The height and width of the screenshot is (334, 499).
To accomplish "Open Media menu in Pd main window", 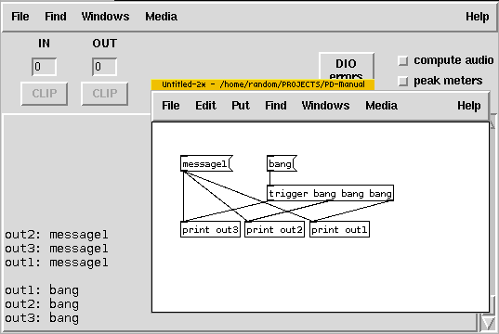I will point(161,17).
